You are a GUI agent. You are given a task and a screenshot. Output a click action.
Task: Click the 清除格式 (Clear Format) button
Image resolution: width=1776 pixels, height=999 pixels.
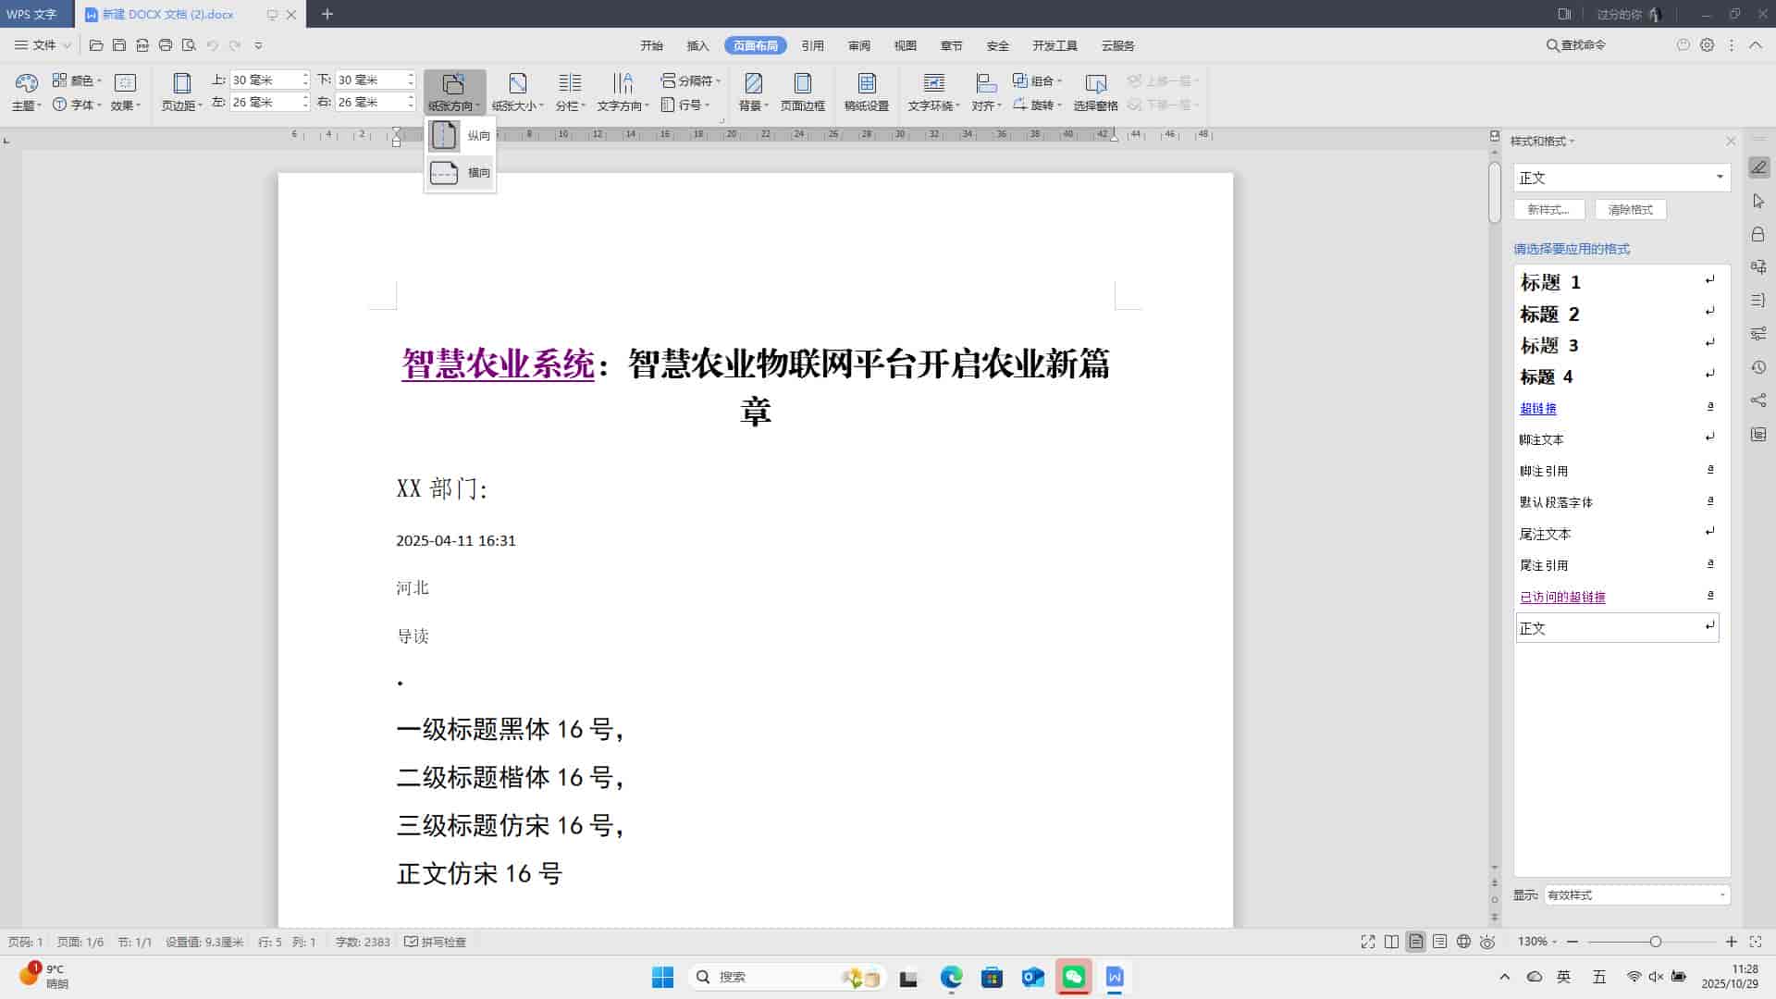click(1630, 210)
